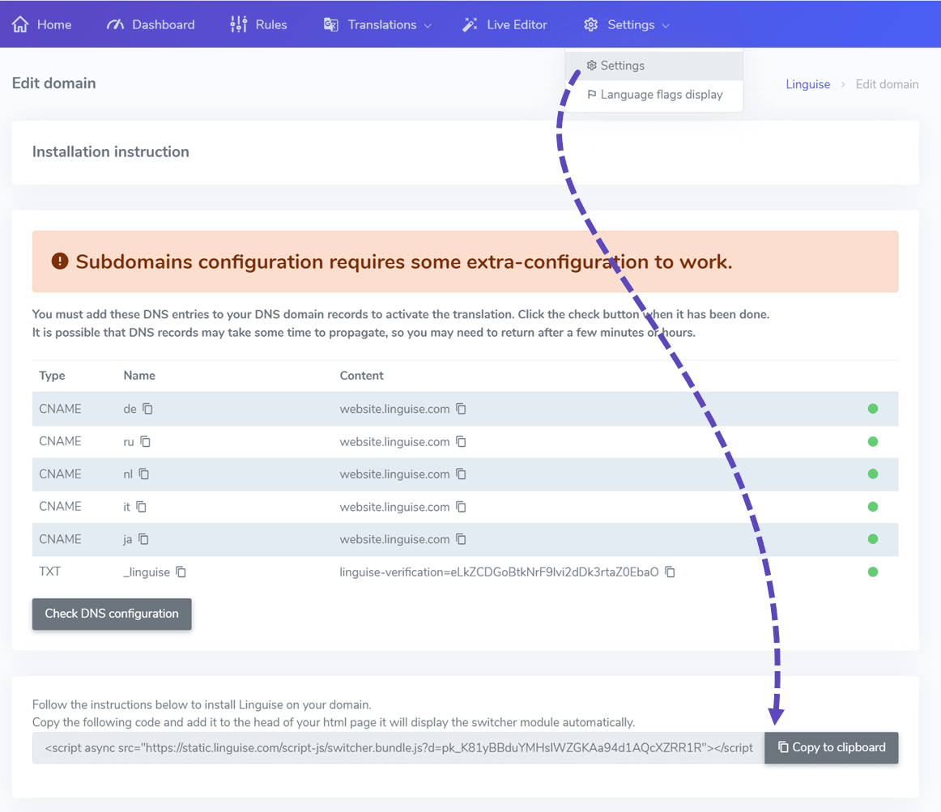Copy the _linguise TXT record name
Screen dimensions: 941x812
point(181,572)
